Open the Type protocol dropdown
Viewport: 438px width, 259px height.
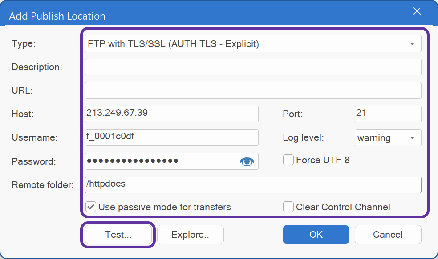(x=412, y=44)
